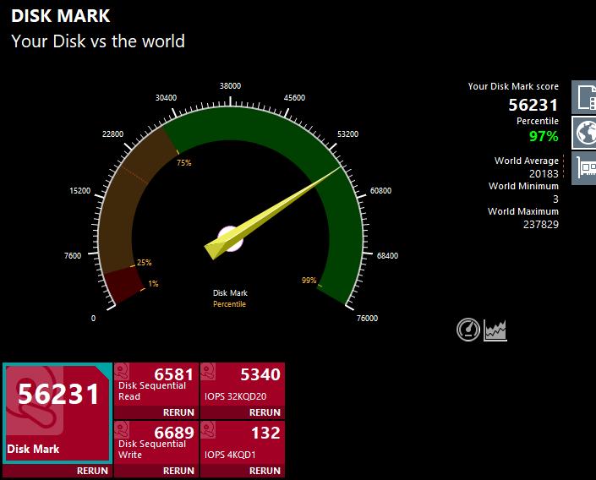
Task: Rerun the Disk Sequential Read test
Action: (178, 412)
